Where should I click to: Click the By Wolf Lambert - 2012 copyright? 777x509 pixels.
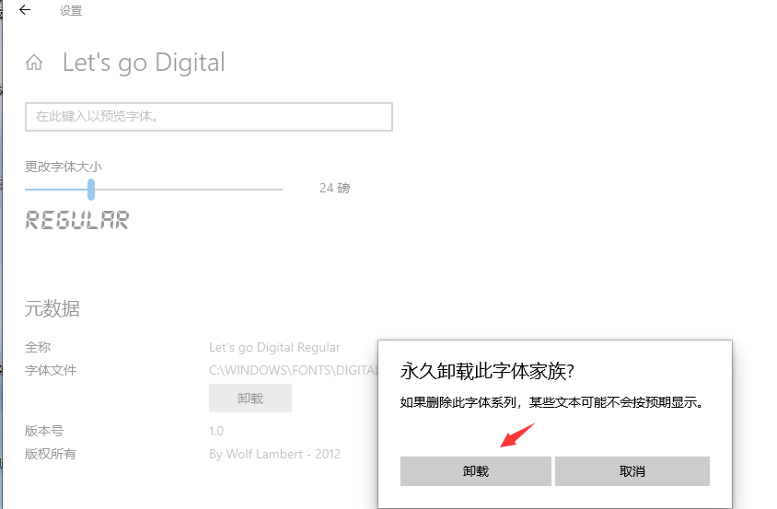click(274, 454)
